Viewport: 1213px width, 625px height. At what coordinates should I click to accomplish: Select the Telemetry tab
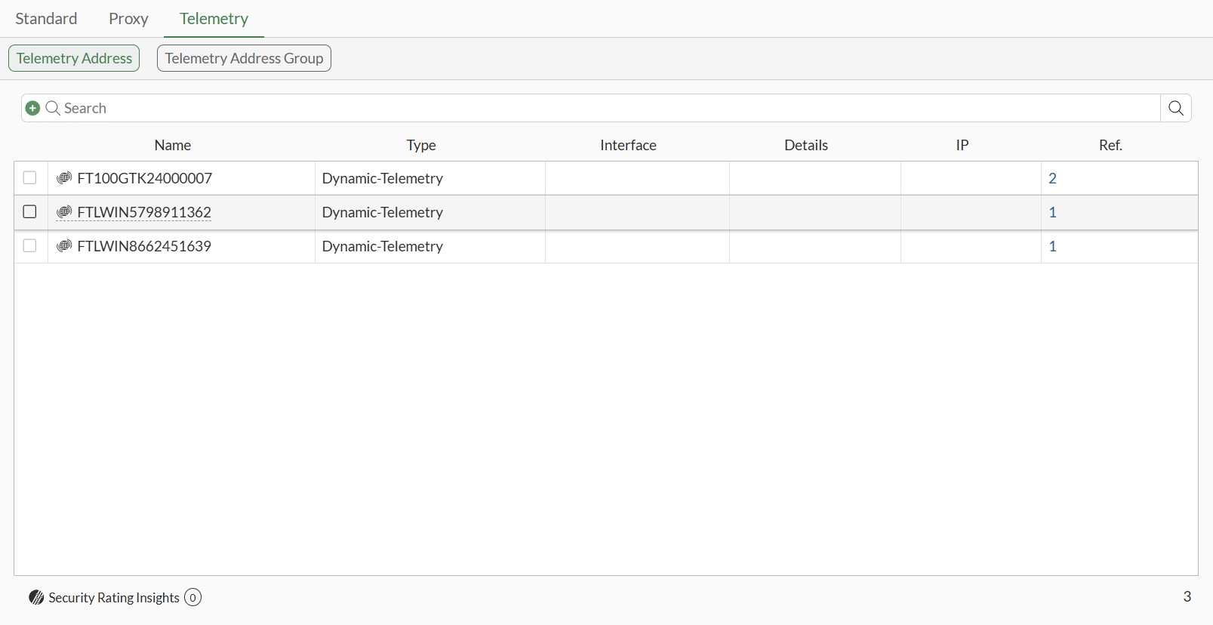pos(214,19)
